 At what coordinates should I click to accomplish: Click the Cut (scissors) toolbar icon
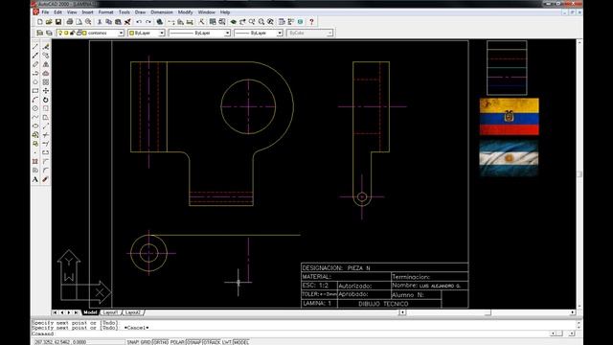pos(100,22)
